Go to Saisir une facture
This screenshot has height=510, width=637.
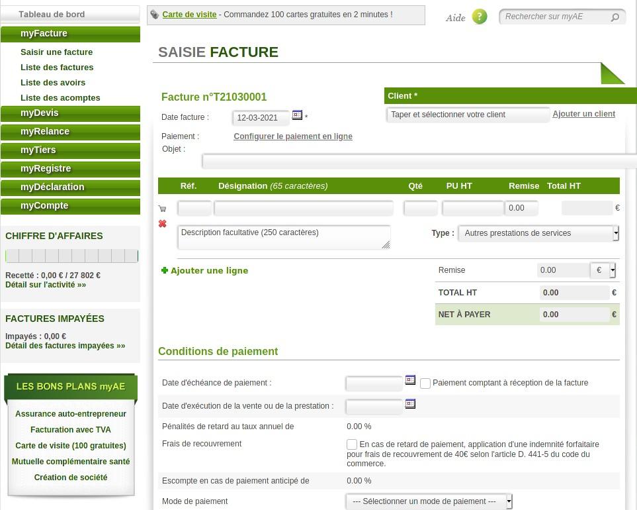tap(56, 52)
